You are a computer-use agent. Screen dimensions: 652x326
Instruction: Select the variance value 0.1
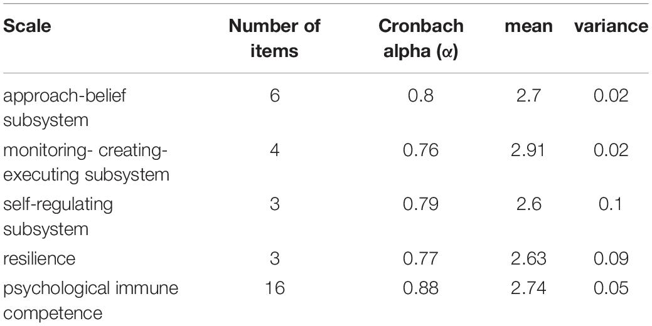coord(611,204)
